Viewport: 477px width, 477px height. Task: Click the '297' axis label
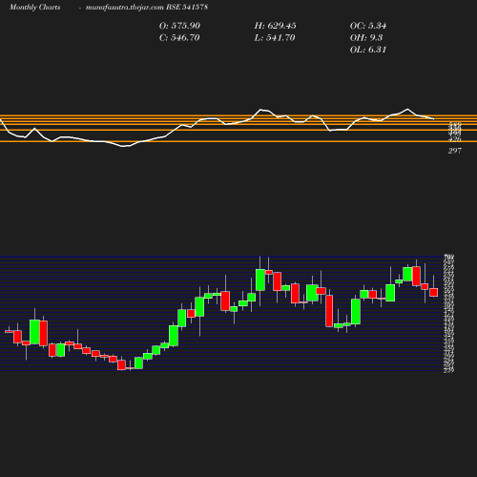point(455,151)
